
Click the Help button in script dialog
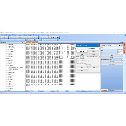click(x=94, y=67)
